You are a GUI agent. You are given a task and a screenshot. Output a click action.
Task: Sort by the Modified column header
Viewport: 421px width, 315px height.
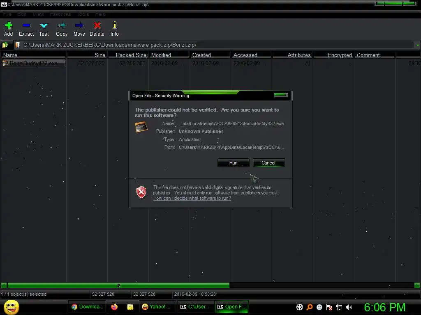[169, 55]
